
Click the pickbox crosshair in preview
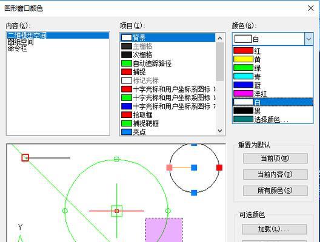tap(117, 211)
